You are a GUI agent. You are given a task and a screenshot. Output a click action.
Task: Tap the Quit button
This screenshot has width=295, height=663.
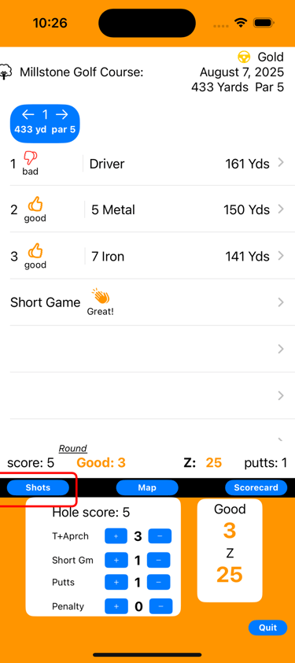(x=268, y=628)
